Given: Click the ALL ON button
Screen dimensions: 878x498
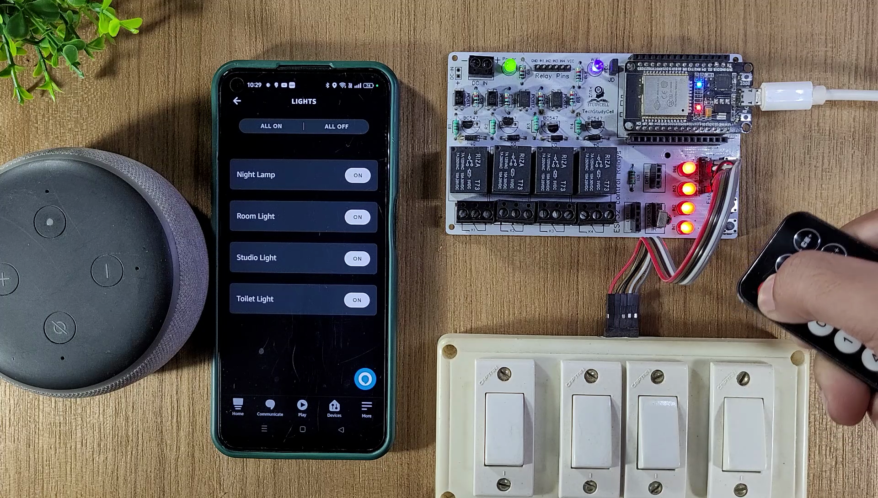Looking at the screenshot, I should click(271, 126).
